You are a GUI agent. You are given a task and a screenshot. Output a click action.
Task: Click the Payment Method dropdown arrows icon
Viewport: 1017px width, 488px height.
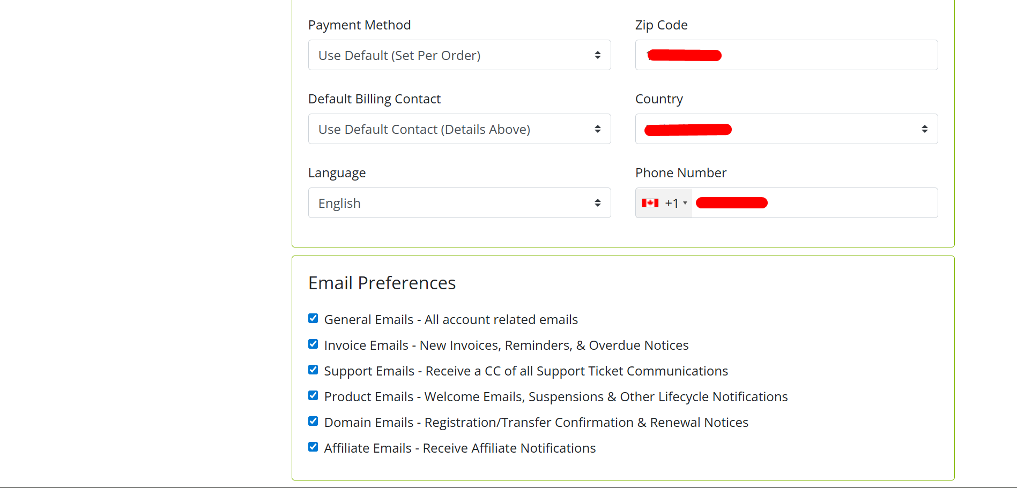pyautogui.click(x=597, y=55)
